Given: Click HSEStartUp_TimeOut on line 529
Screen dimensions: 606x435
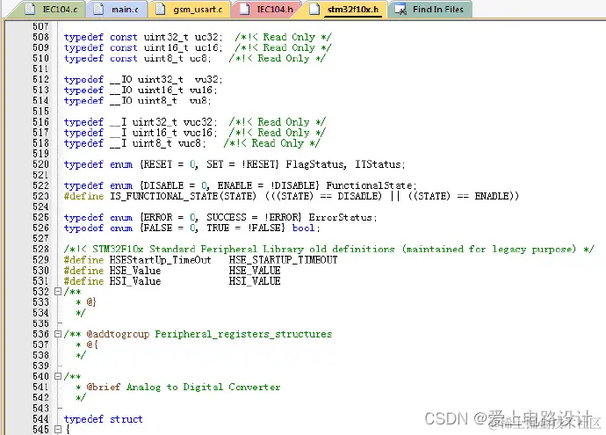Looking at the screenshot, I should pyautogui.click(x=161, y=260).
